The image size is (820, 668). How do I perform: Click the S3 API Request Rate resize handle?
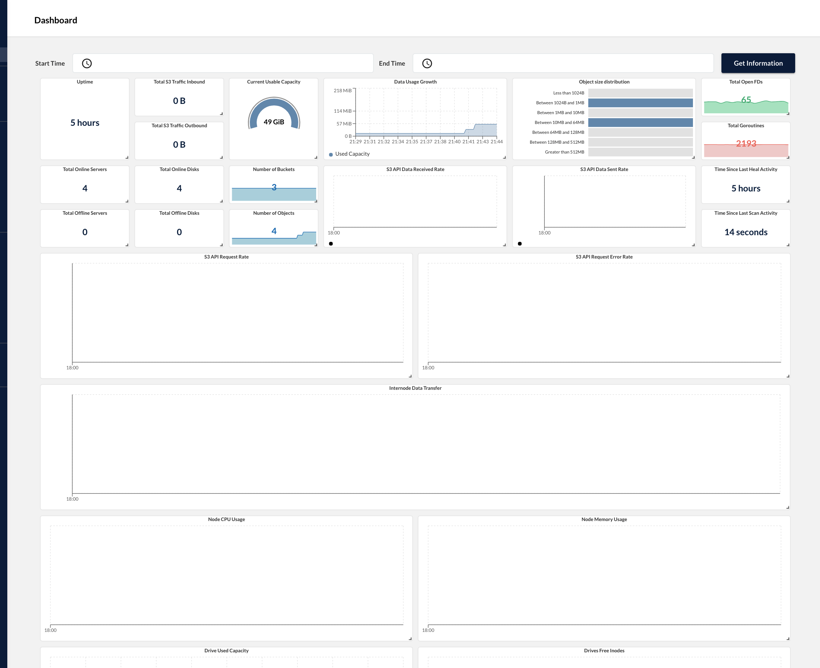410,376
